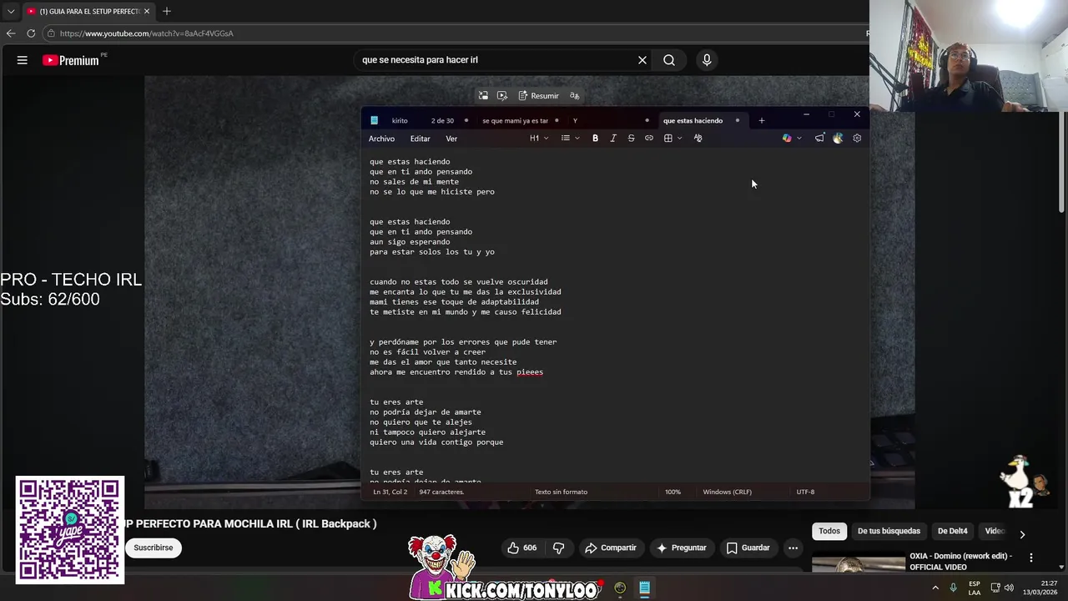
Task: Open H1 heading dropdown in Notepad
Action: 539,139
